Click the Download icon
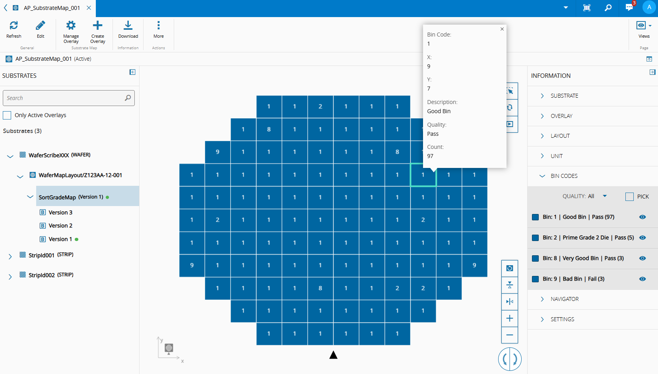 click(128, 25)
